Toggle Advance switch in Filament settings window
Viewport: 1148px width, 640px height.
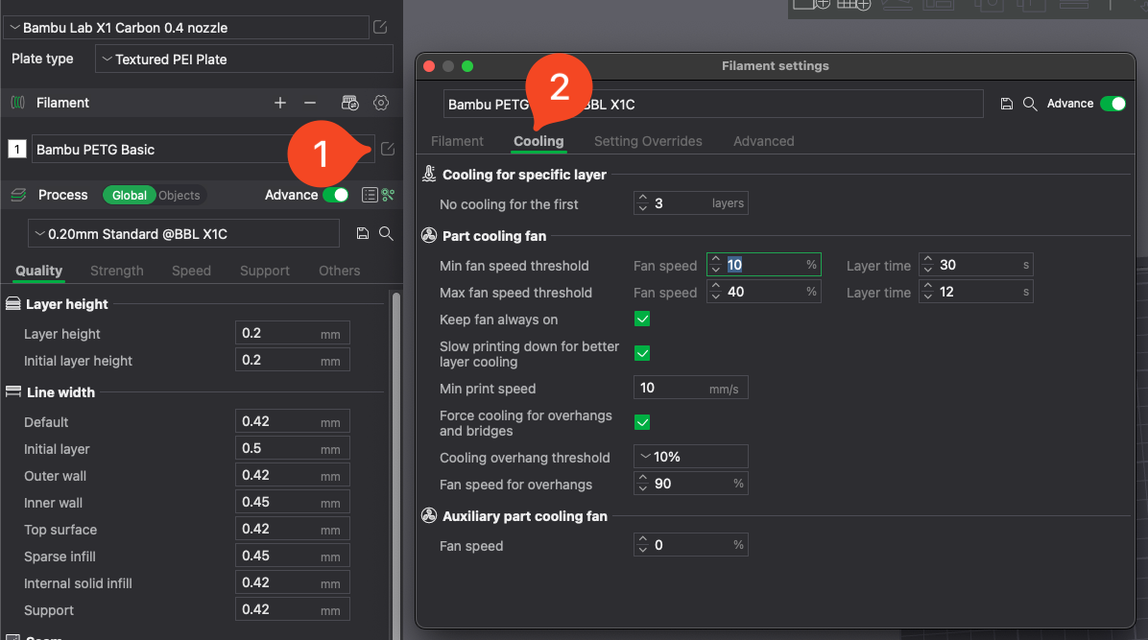tap(1112, 104)
